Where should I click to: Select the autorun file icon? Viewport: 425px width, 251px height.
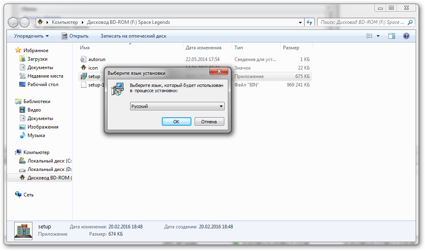coord(83,59)
